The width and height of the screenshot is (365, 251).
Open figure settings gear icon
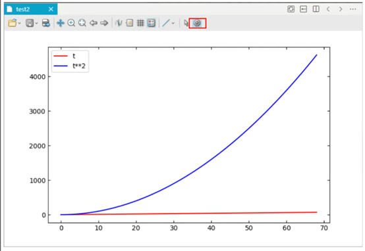click(197, 23)
